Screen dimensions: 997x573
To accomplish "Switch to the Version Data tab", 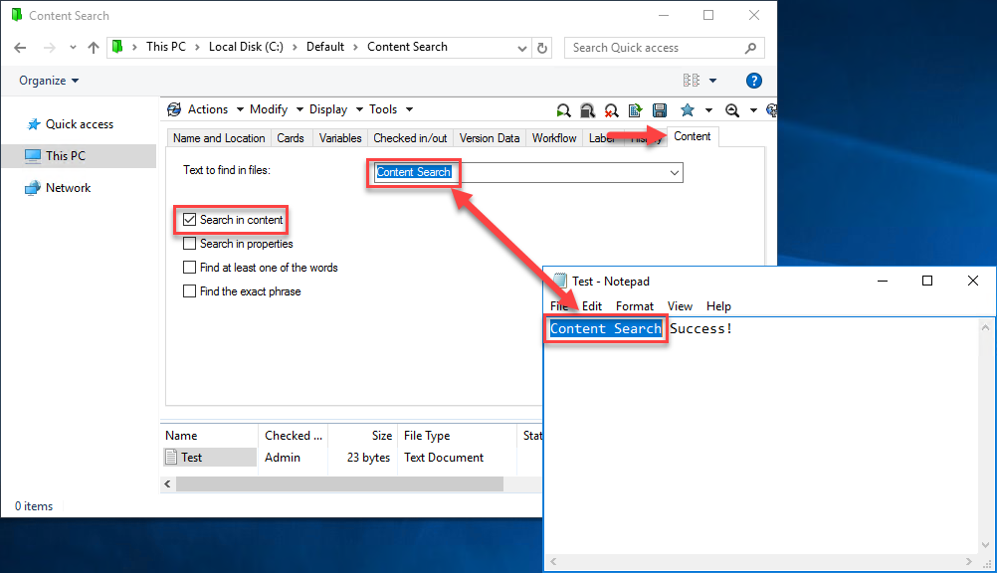I will pyautogui.click(x=490, y=138).
